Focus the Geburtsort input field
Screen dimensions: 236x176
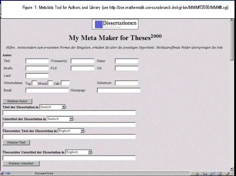pos(126,83)
